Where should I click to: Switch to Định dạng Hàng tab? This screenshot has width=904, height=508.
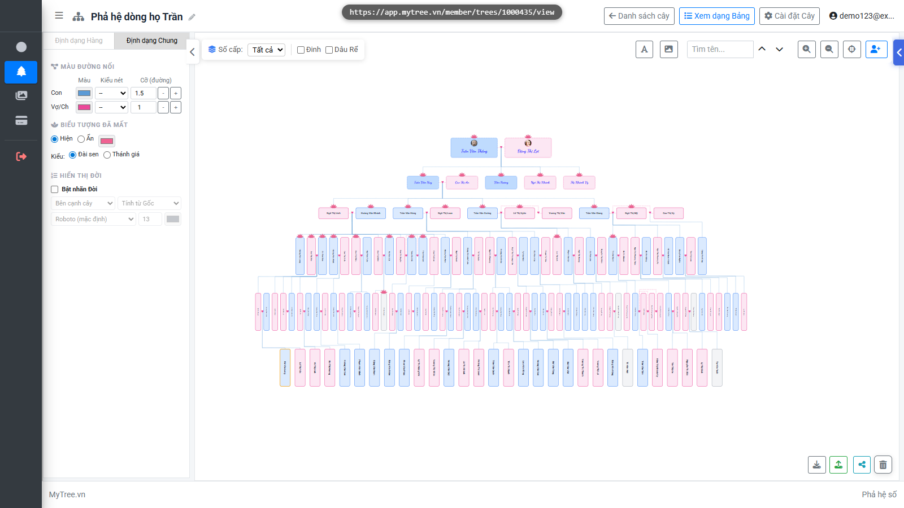click(79, 41)
